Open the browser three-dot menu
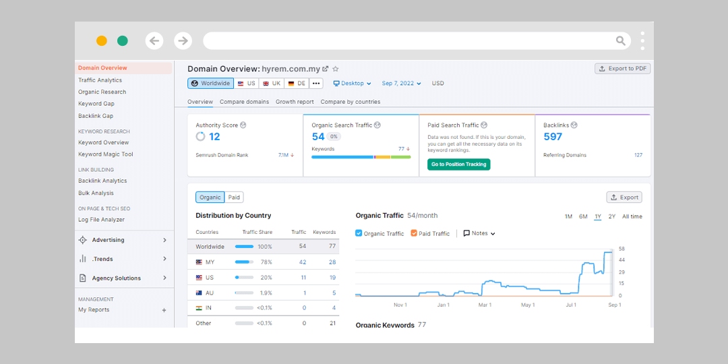Image resolution: width=728 pixels, height=364 pixels. click(642, 41)
